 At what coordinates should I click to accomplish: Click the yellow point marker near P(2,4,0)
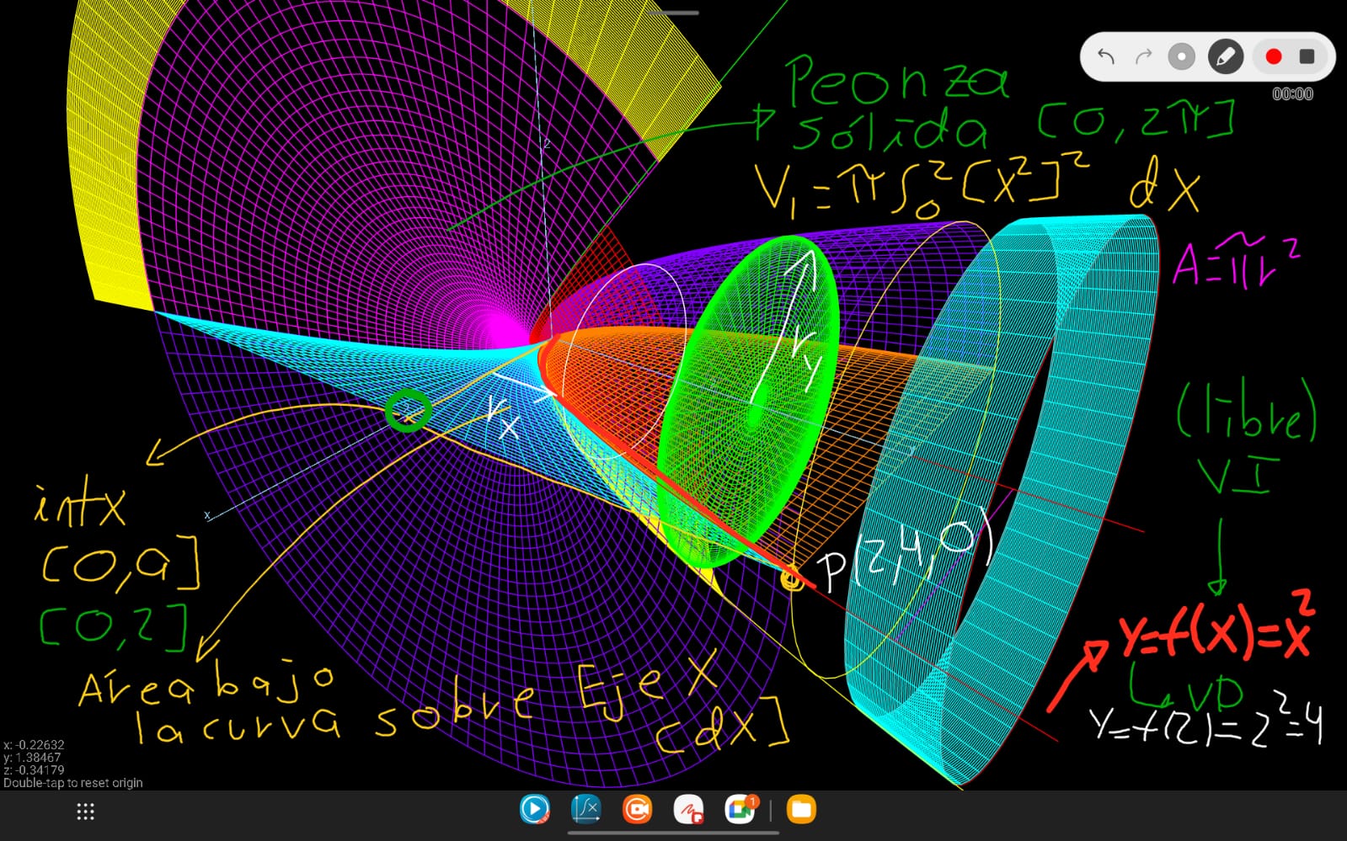pyautogui.click(x=792, y=579)
